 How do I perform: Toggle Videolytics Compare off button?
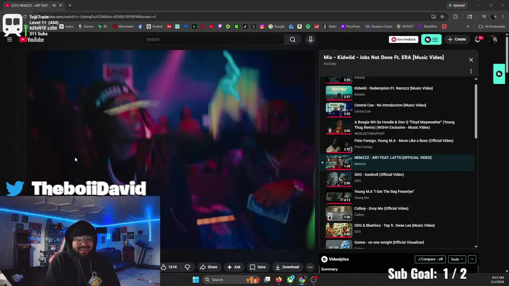click(430, 259)
